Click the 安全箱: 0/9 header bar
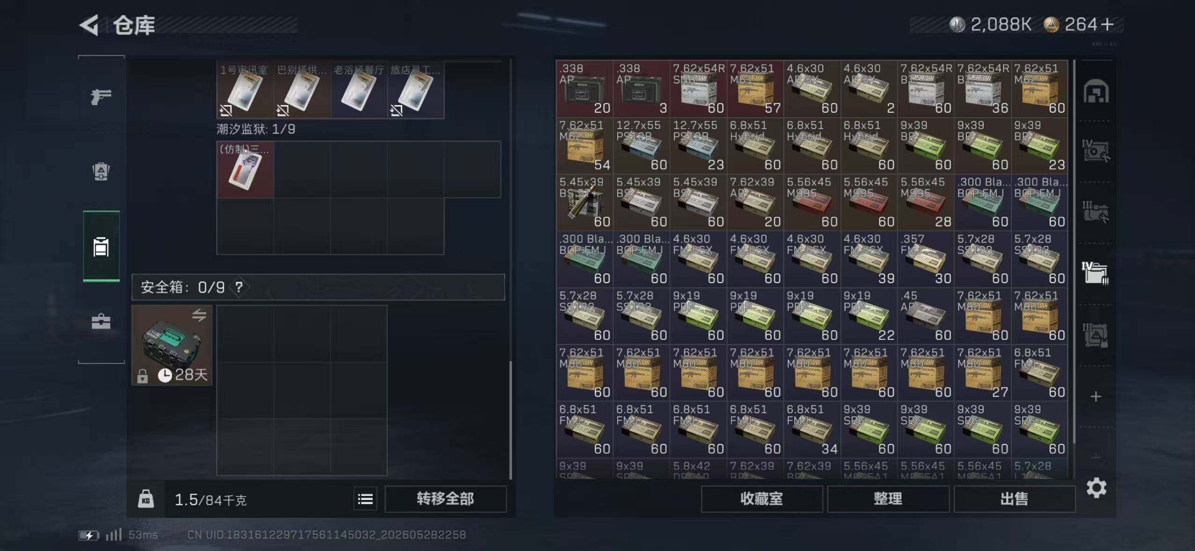This screenshot has height=551, width=1195. tap(318, 287)
